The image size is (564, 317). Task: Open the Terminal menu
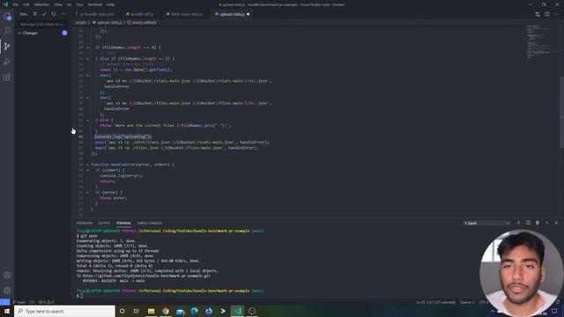click(x=95, y=4)
